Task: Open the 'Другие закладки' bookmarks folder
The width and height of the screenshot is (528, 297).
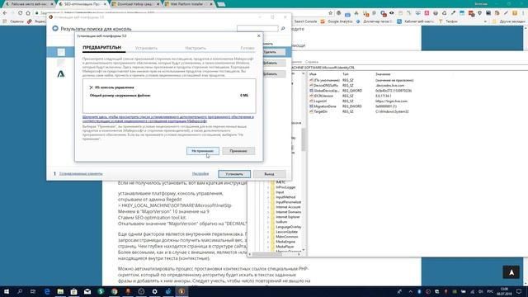Action: pos(509,21)
